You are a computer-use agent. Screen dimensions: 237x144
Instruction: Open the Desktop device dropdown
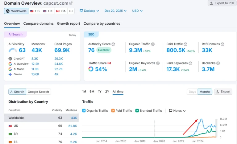point(89,11)
